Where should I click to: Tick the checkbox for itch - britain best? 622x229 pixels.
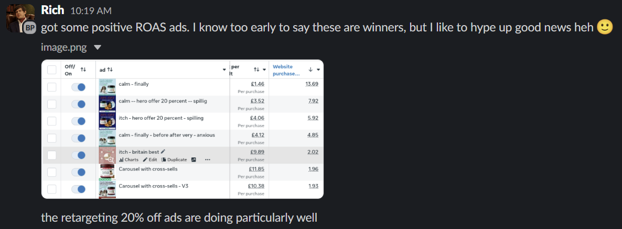coord(51,155)
